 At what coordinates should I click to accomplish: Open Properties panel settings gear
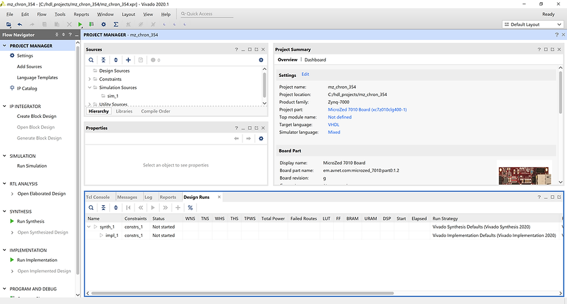pos(261,139)
